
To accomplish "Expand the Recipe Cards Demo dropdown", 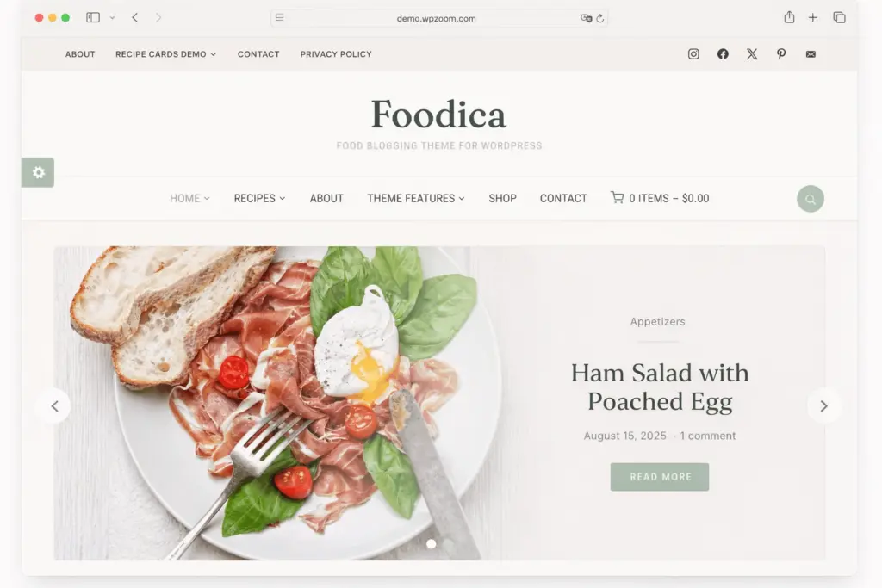I will coord(166,54).
